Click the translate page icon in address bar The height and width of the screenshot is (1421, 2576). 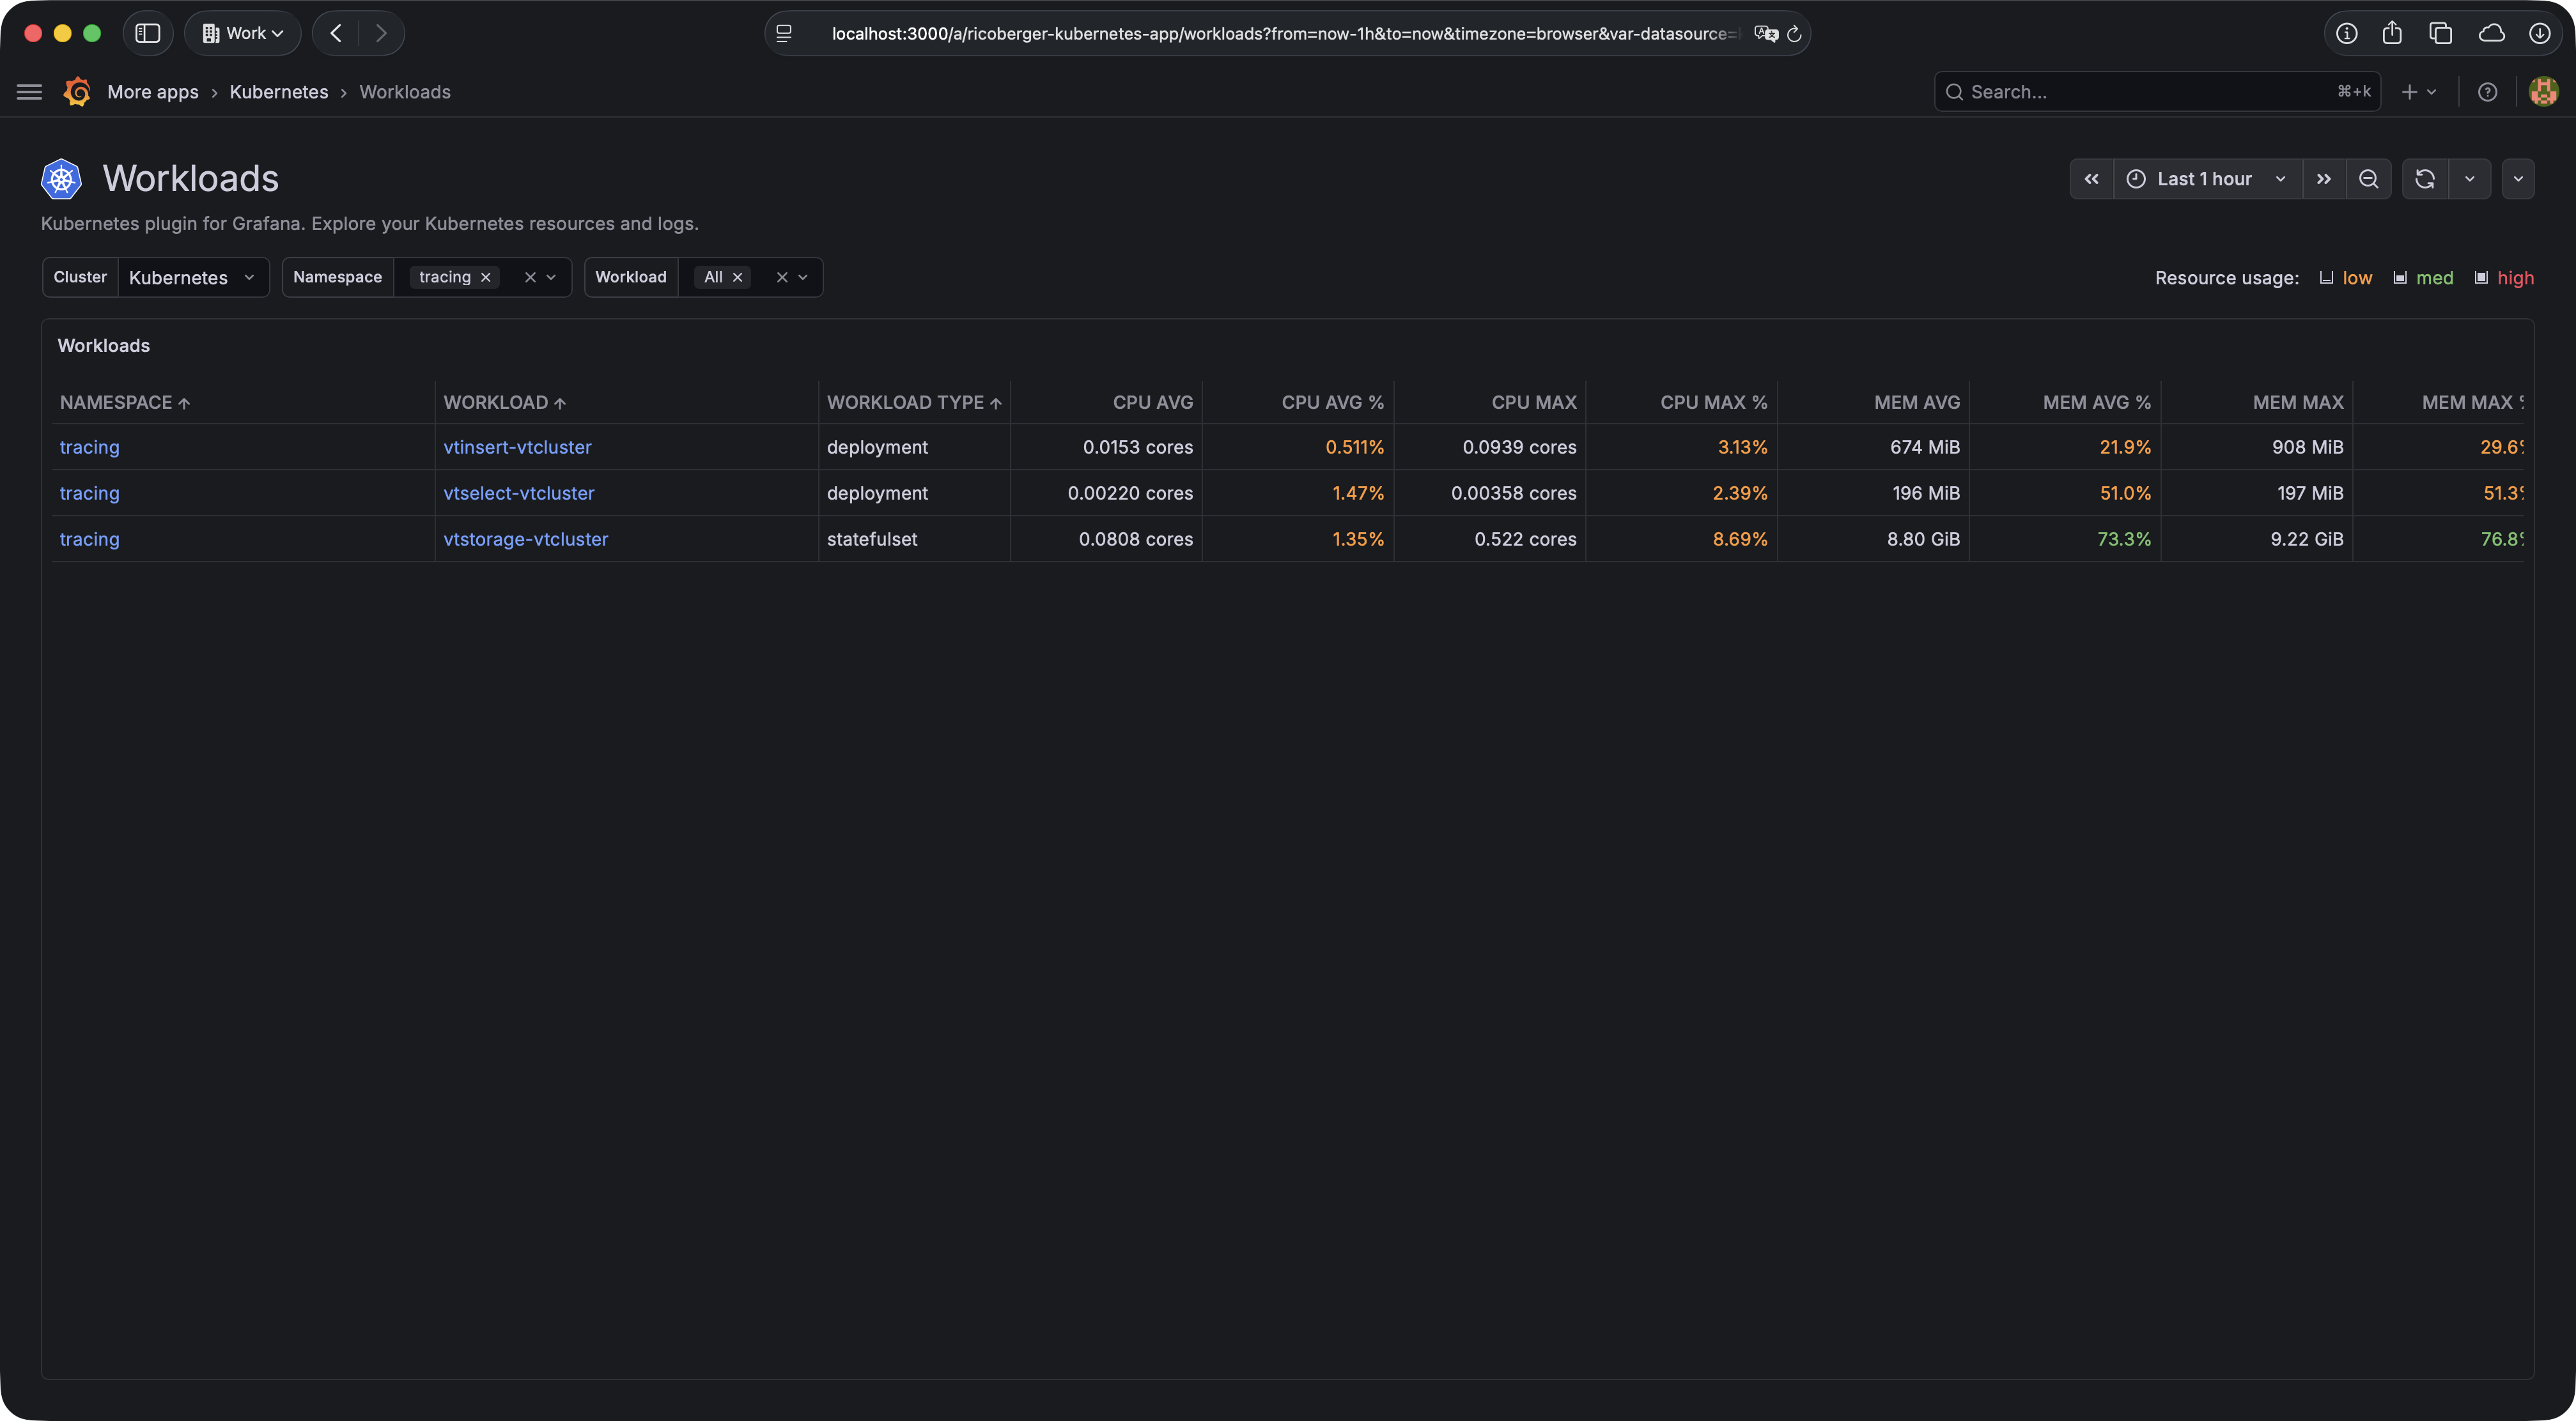tap(1766, 33)
